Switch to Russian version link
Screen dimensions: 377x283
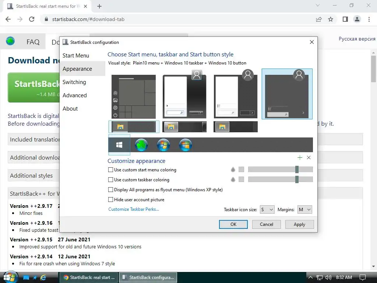tap(357, 39)
